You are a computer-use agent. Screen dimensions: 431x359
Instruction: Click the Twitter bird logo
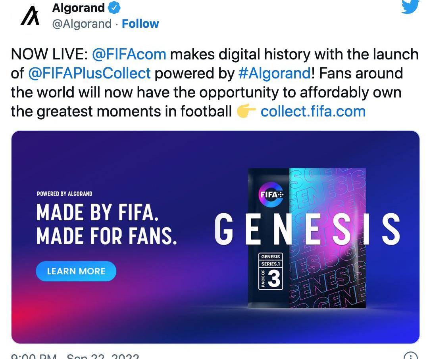pyautogui.click(x=410, y=7)
